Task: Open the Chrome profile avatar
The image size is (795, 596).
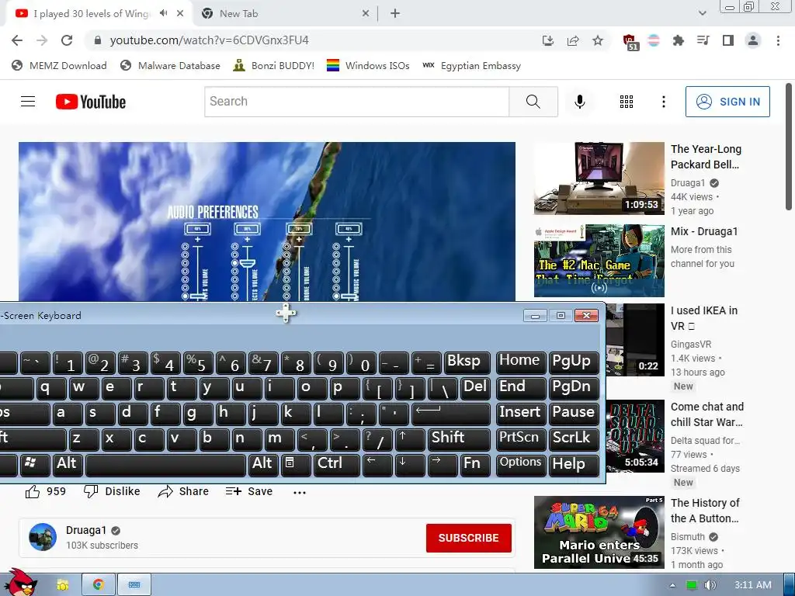Action: pos(753,40)
